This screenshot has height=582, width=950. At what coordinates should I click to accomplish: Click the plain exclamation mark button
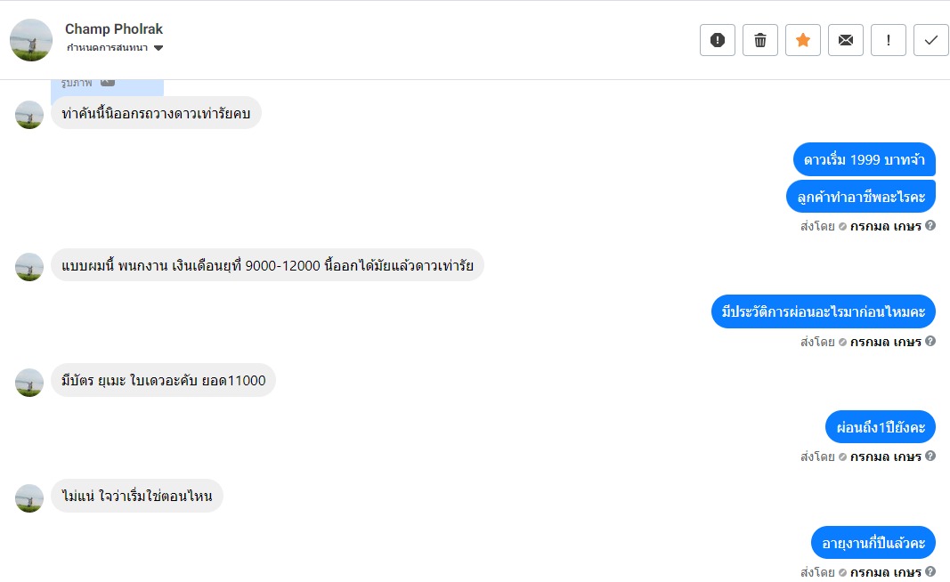[x=889, y=40]
